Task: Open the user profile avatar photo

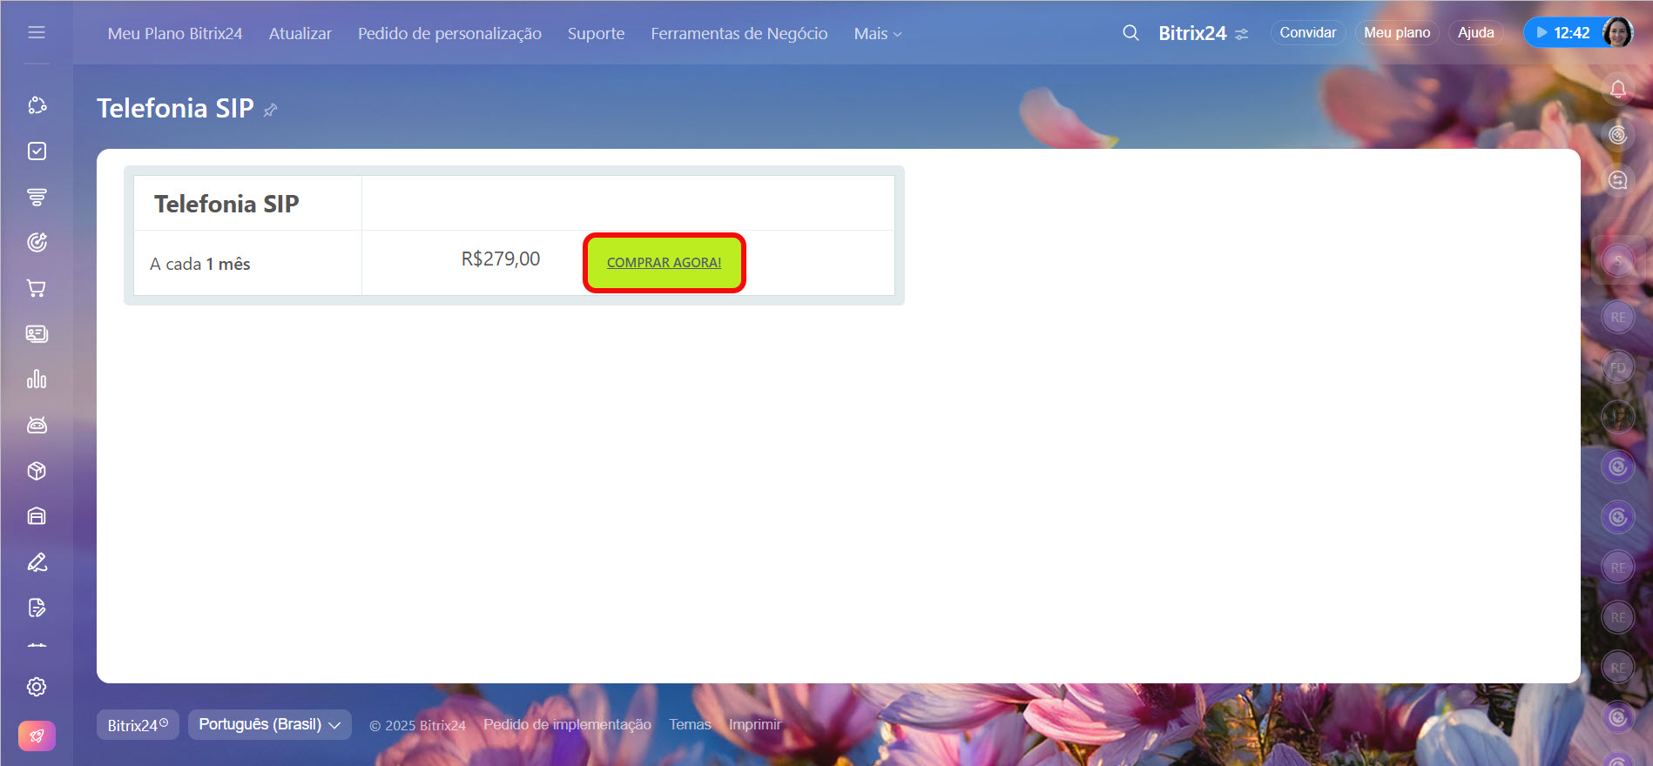Action: 1617,33
